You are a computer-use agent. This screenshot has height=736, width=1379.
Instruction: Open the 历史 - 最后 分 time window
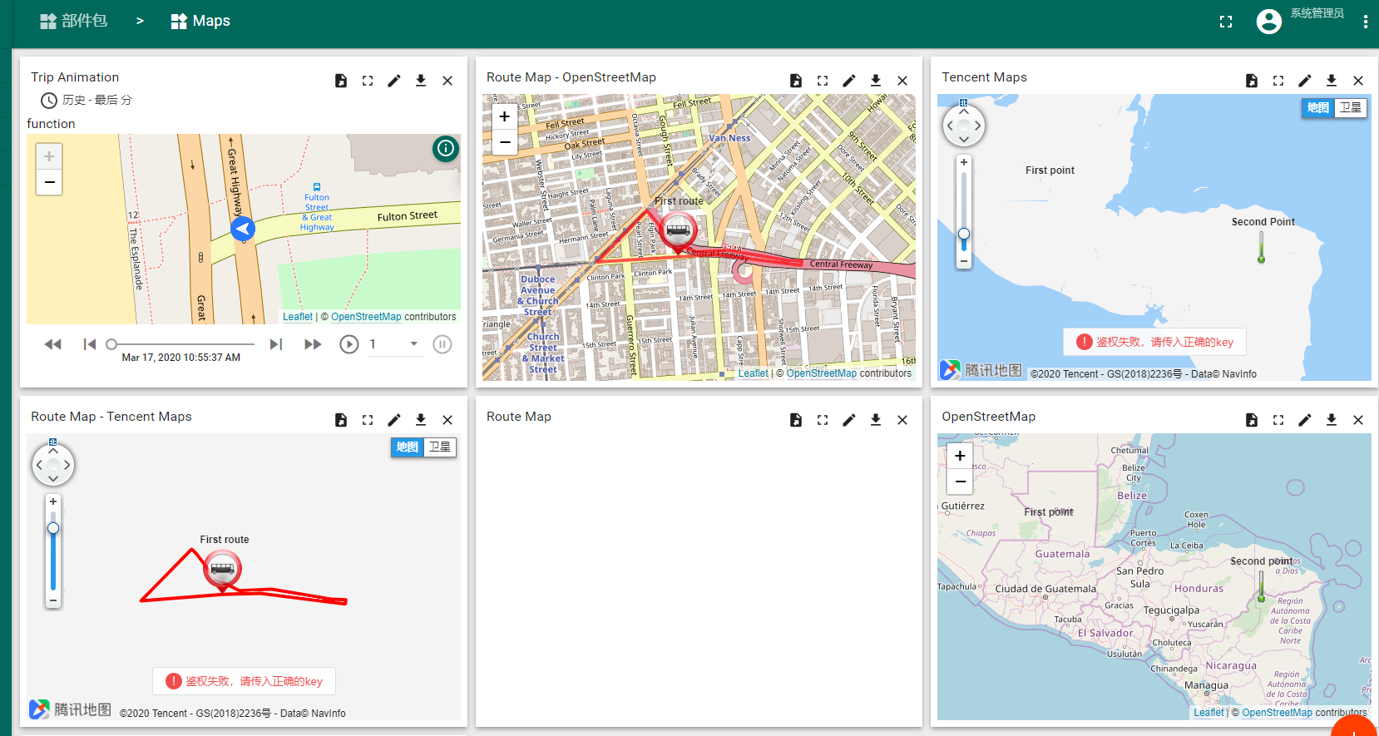(x=86, y=100)
